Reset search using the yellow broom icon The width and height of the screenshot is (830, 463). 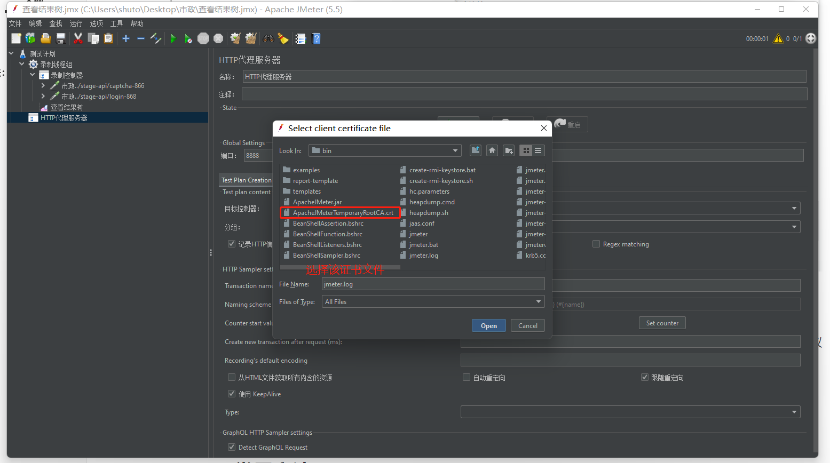click(283, 38)
